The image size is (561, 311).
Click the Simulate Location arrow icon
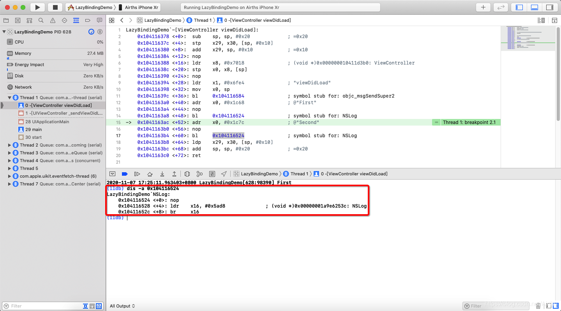tap(224, 174)
